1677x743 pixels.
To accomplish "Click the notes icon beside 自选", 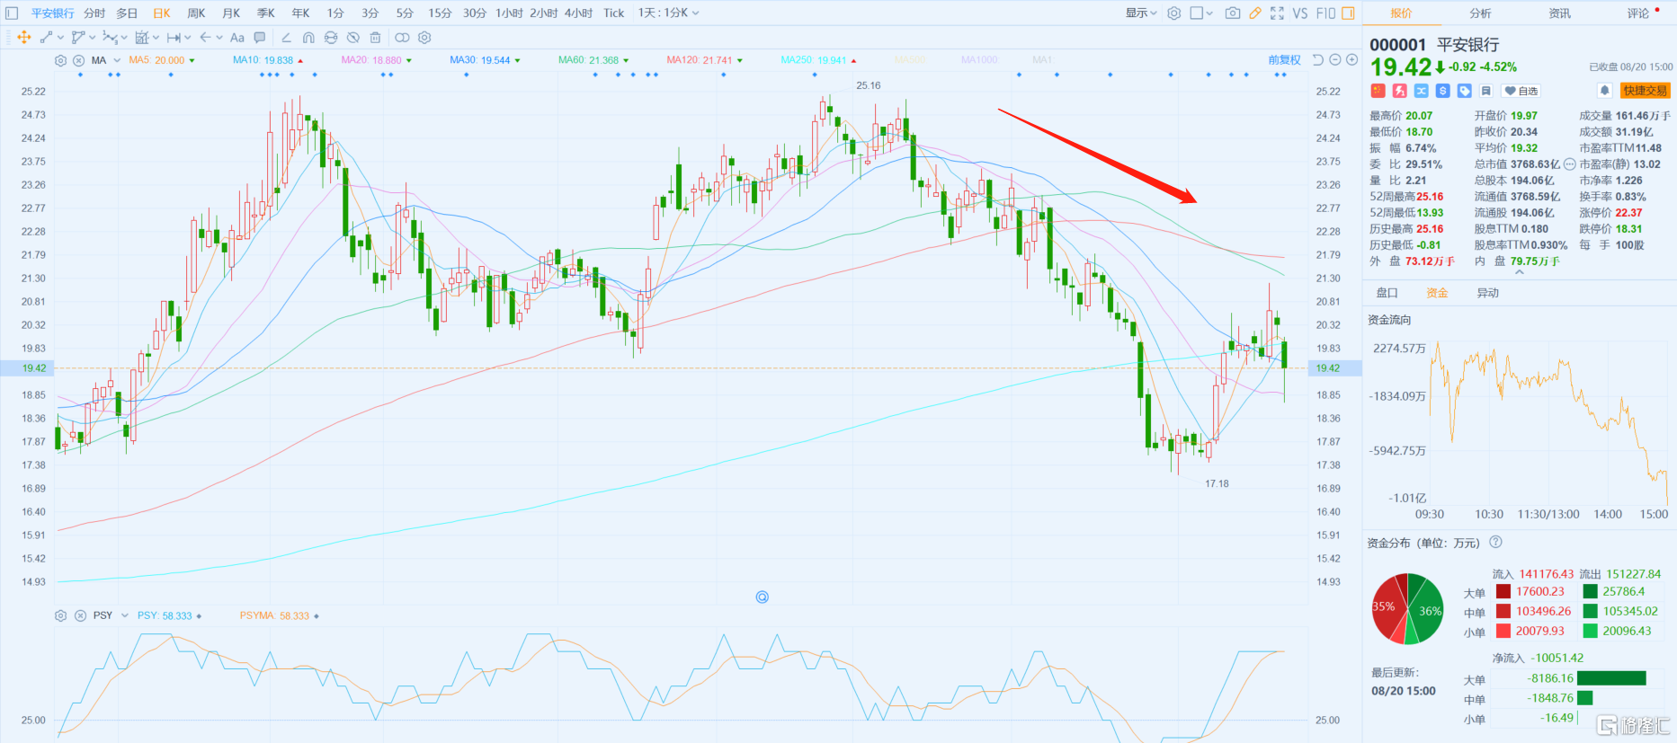I will click(1485, 91).
